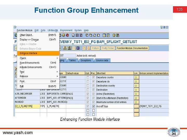Click the Short text column header
The height and width of the screenshot is (140, 187).
coord(115,73)
